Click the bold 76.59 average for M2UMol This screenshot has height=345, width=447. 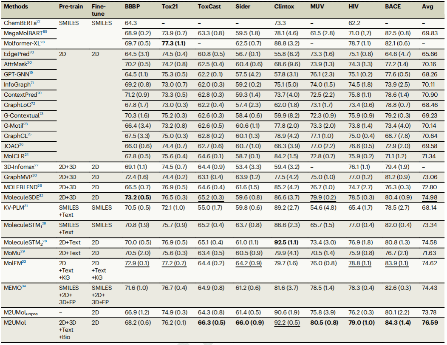point(430,322)
